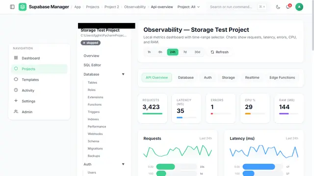This screenshot has width=314, height=176.
Task: Open the Templates navigation label
Action: [x=30, y=80]
